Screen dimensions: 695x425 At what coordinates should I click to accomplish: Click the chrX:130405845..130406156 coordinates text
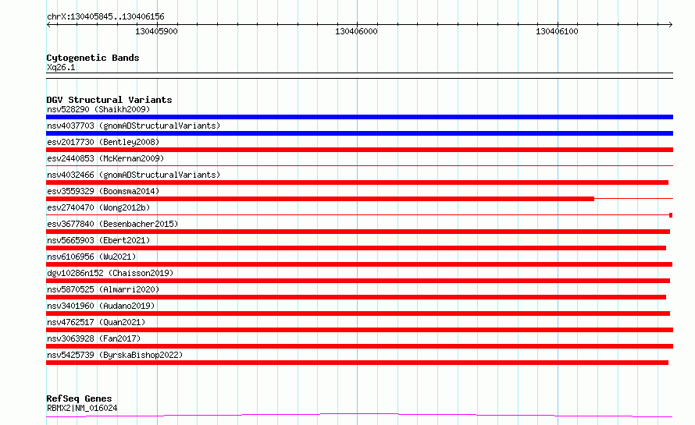(x=105, y=16)
